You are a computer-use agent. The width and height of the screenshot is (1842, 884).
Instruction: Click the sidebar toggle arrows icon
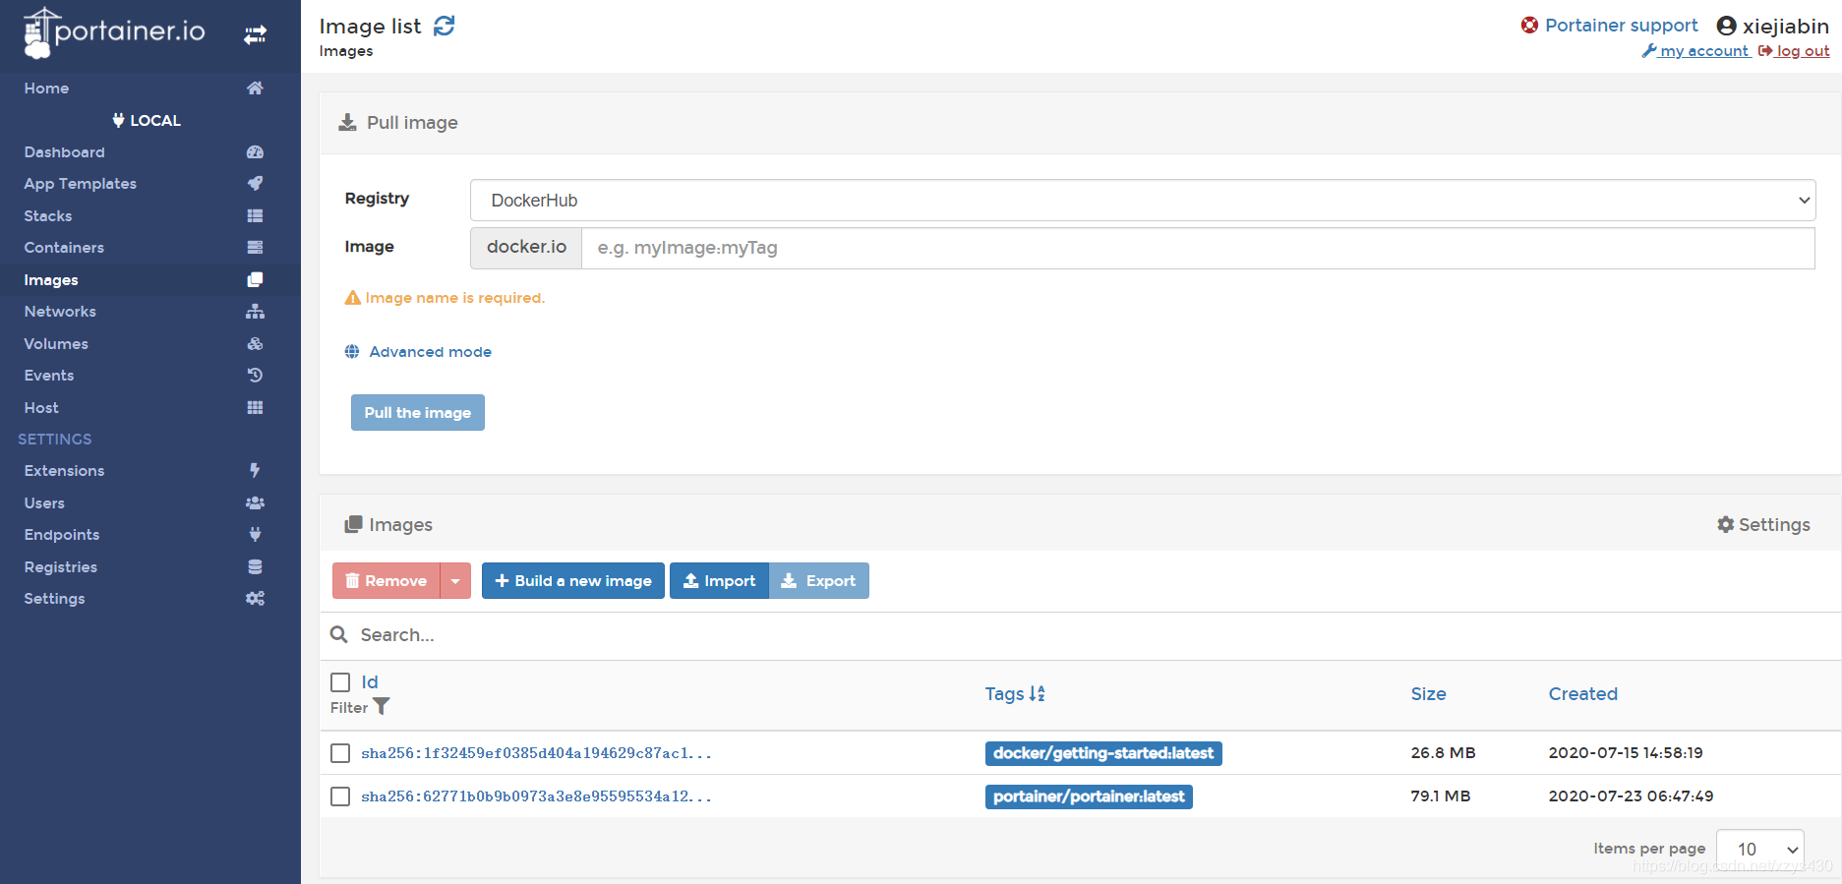[255, 35]
